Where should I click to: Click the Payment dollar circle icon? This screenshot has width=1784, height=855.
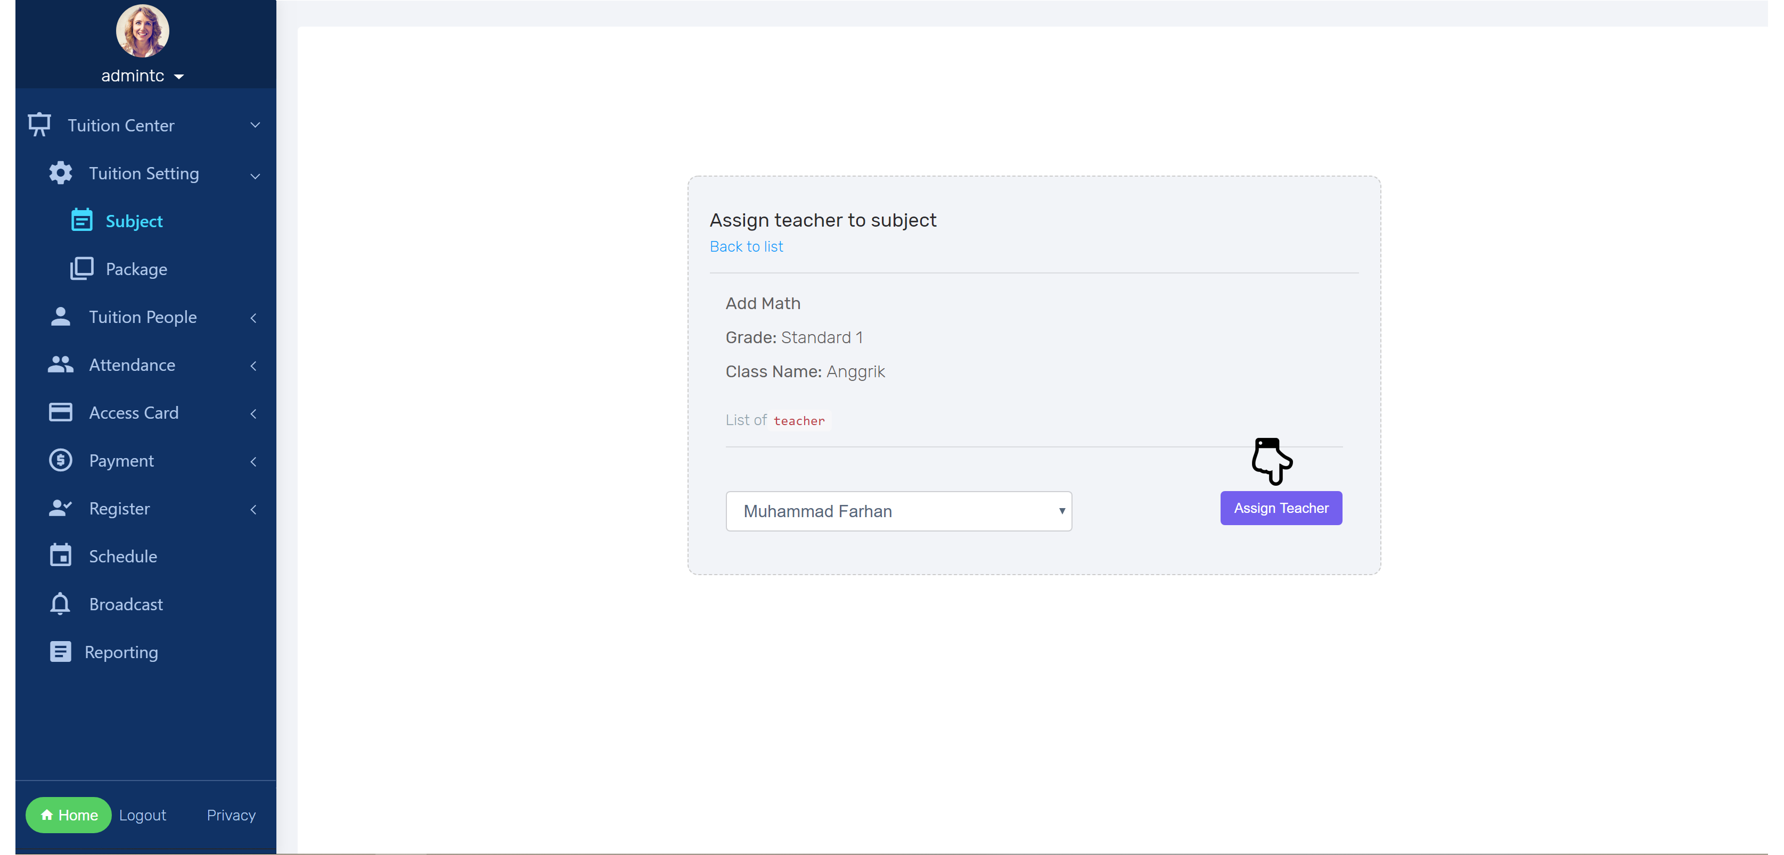[60, 460]
